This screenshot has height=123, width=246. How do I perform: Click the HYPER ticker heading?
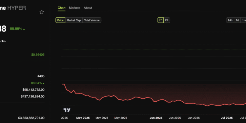click(17, 8)
